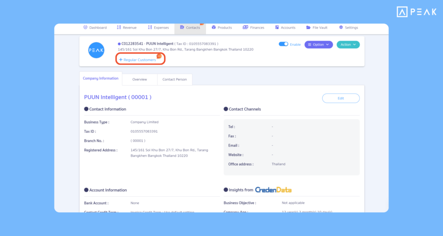Open File Vault in top navigation
443x236 pixels.
[x=317, y=28]
